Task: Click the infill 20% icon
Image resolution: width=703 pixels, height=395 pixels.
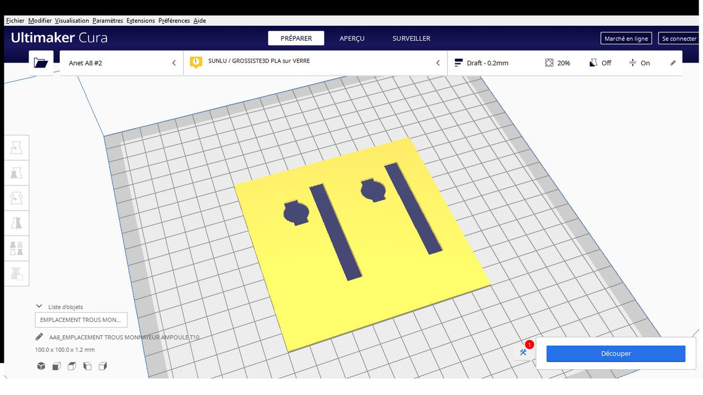Action: click(x=549, y=63)
